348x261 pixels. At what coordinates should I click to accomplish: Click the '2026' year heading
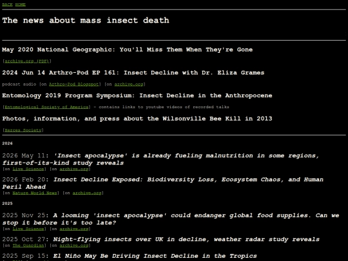(7, 144)
